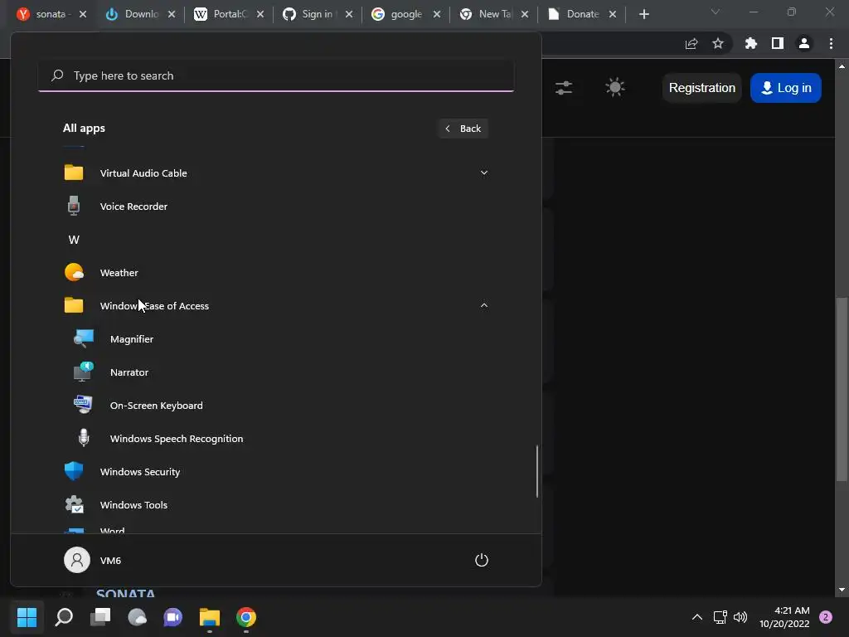Open the Widgets taskbar icon
Screen dimensions: 849x637
click(x=137, y=617)
